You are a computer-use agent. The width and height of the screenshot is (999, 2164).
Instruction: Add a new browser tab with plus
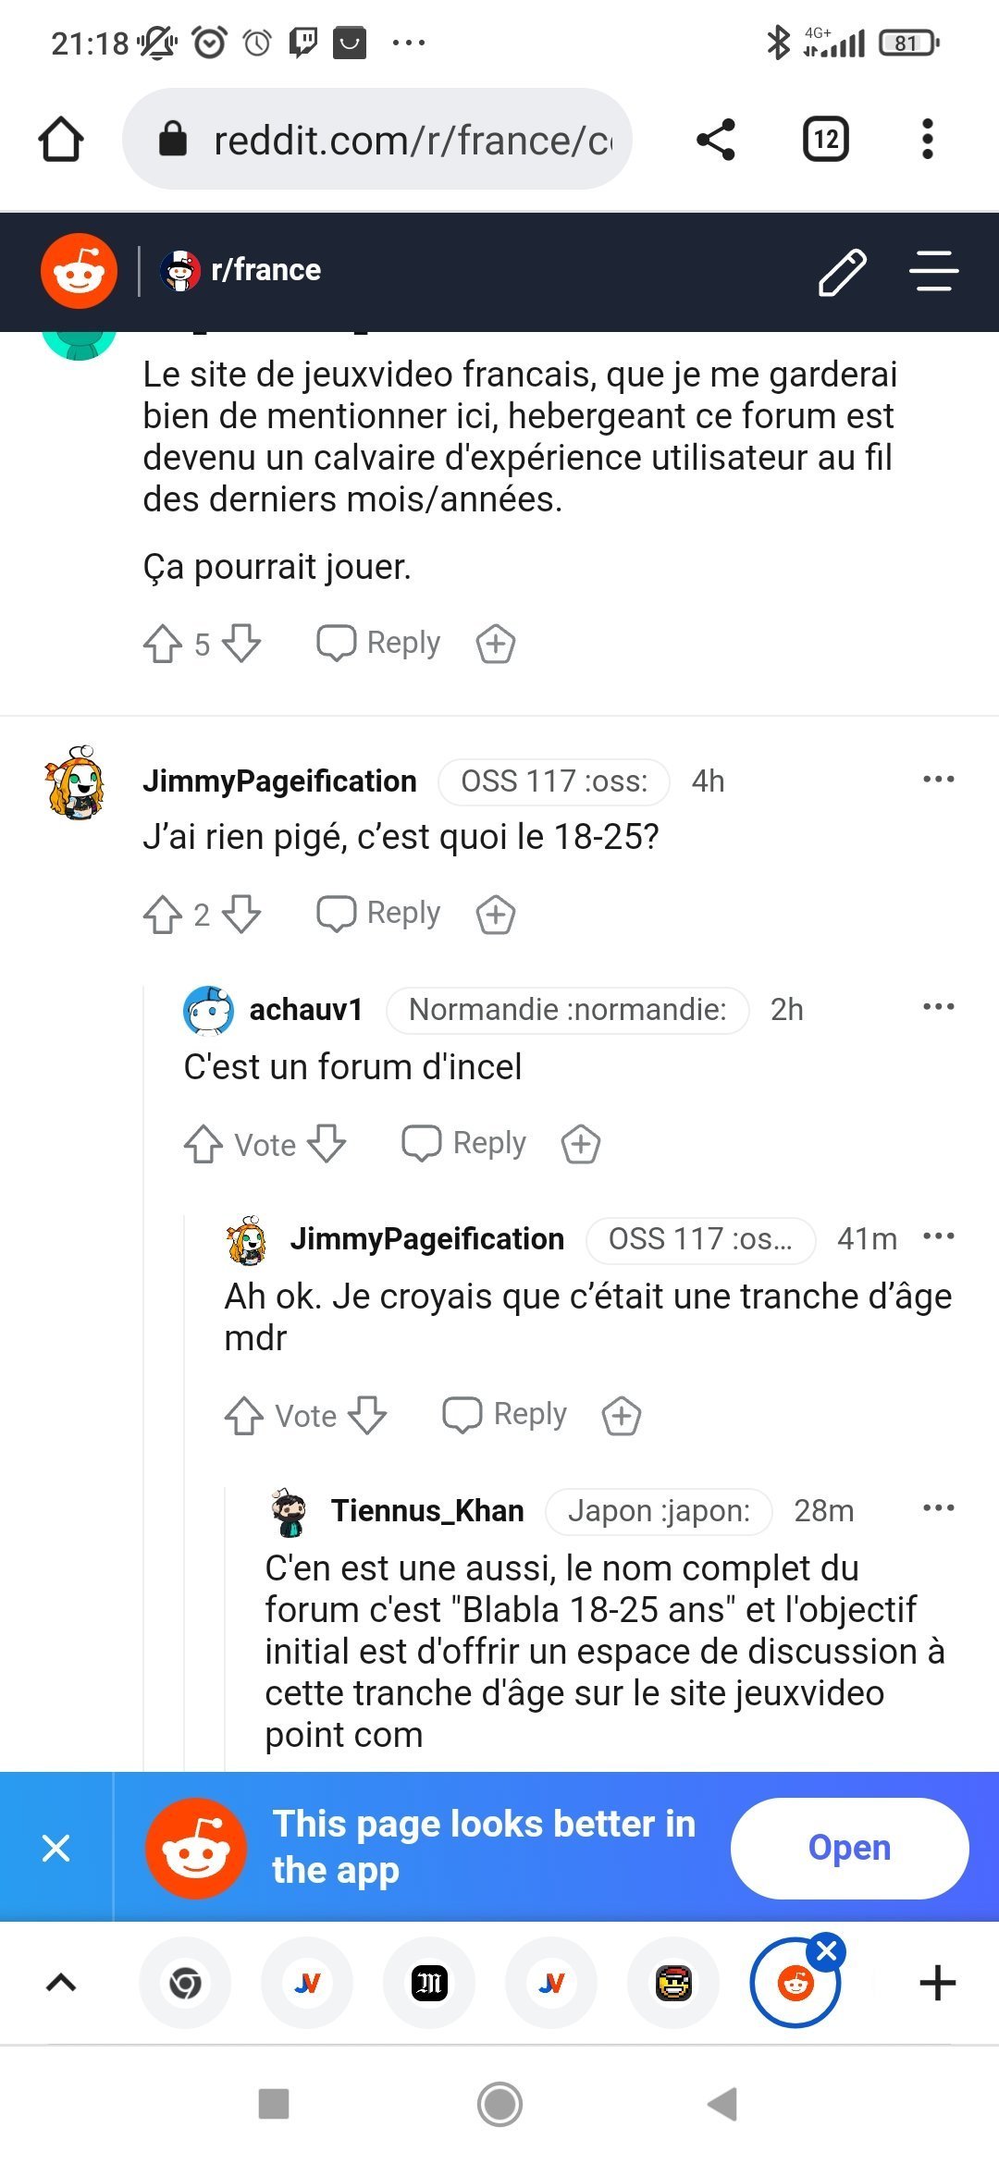pyautogui.click(x=937, y=1983)
